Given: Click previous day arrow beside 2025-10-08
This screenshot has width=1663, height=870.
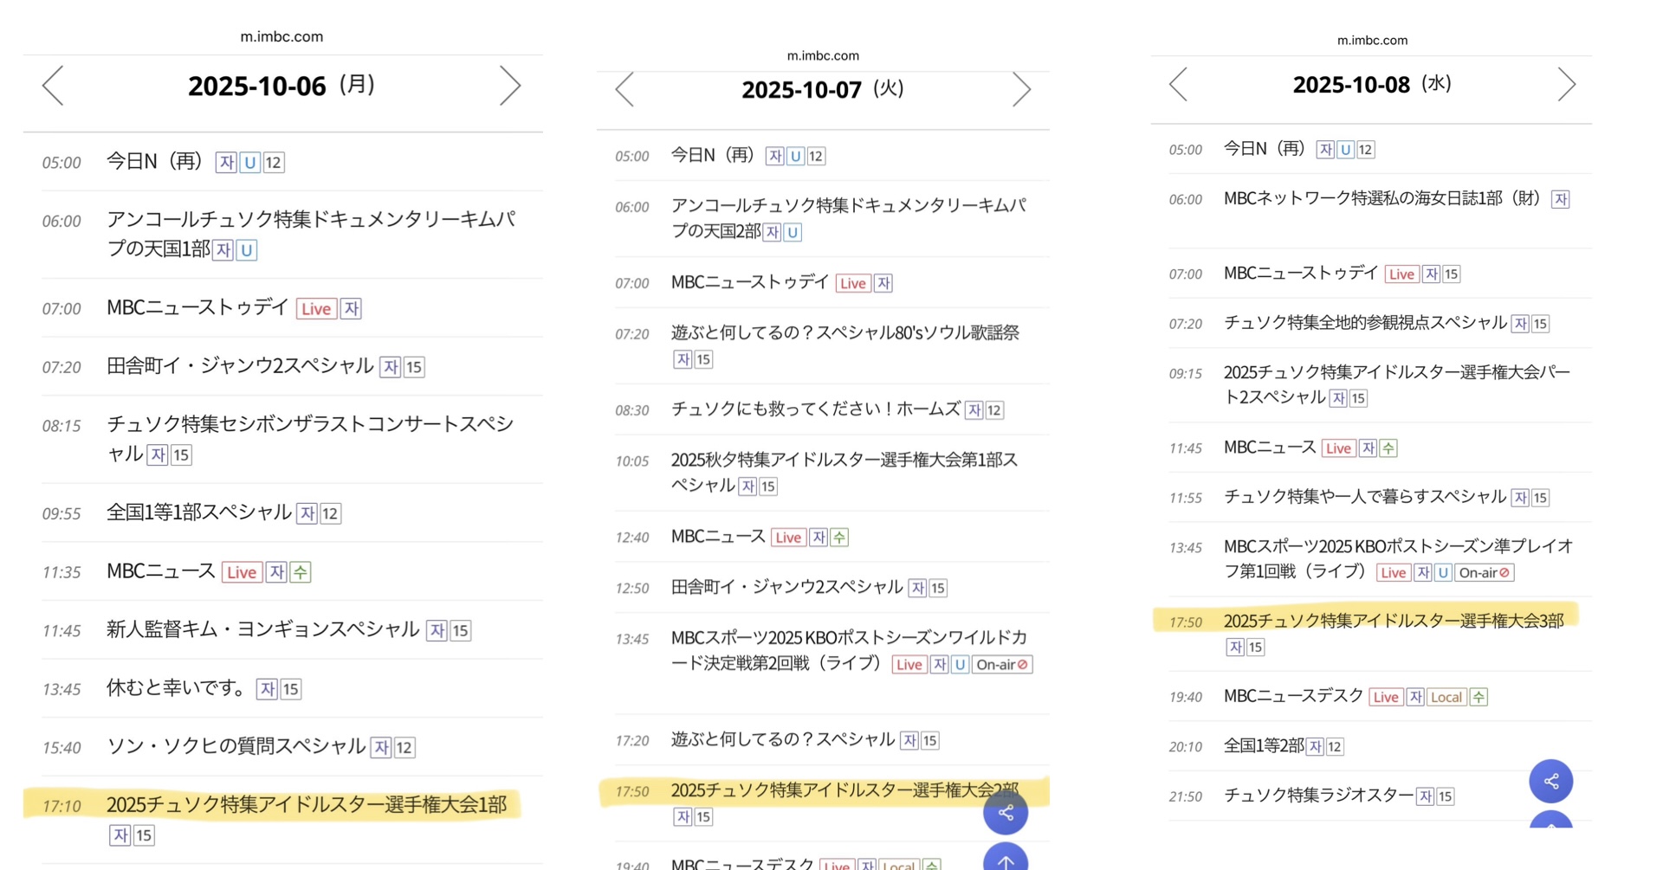Looking at the screenshot, I should tap(1178, 85).
